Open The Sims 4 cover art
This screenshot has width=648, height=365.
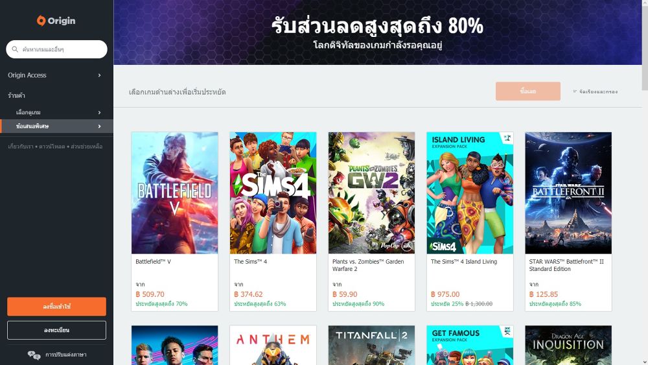[273, 193]
